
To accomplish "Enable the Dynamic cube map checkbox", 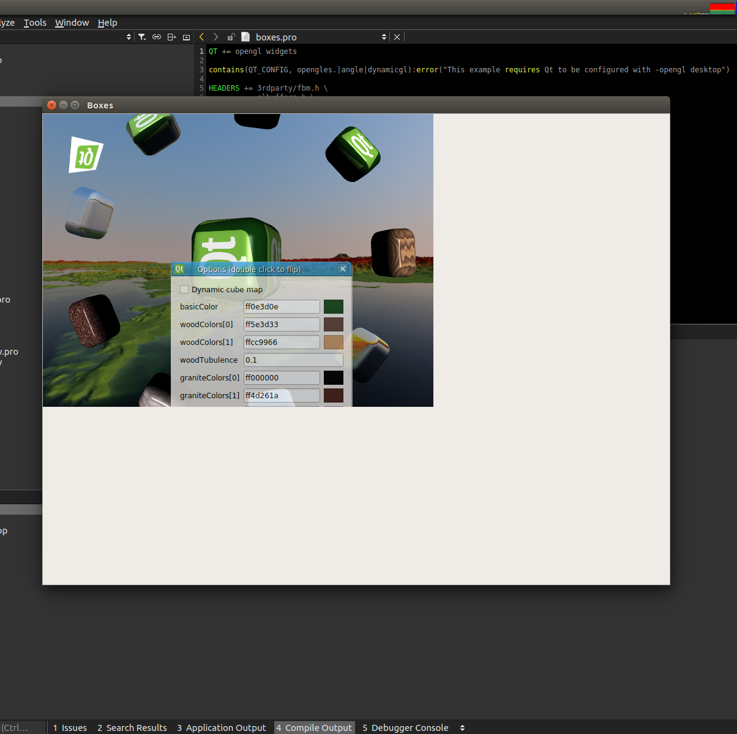I will 184,289.
